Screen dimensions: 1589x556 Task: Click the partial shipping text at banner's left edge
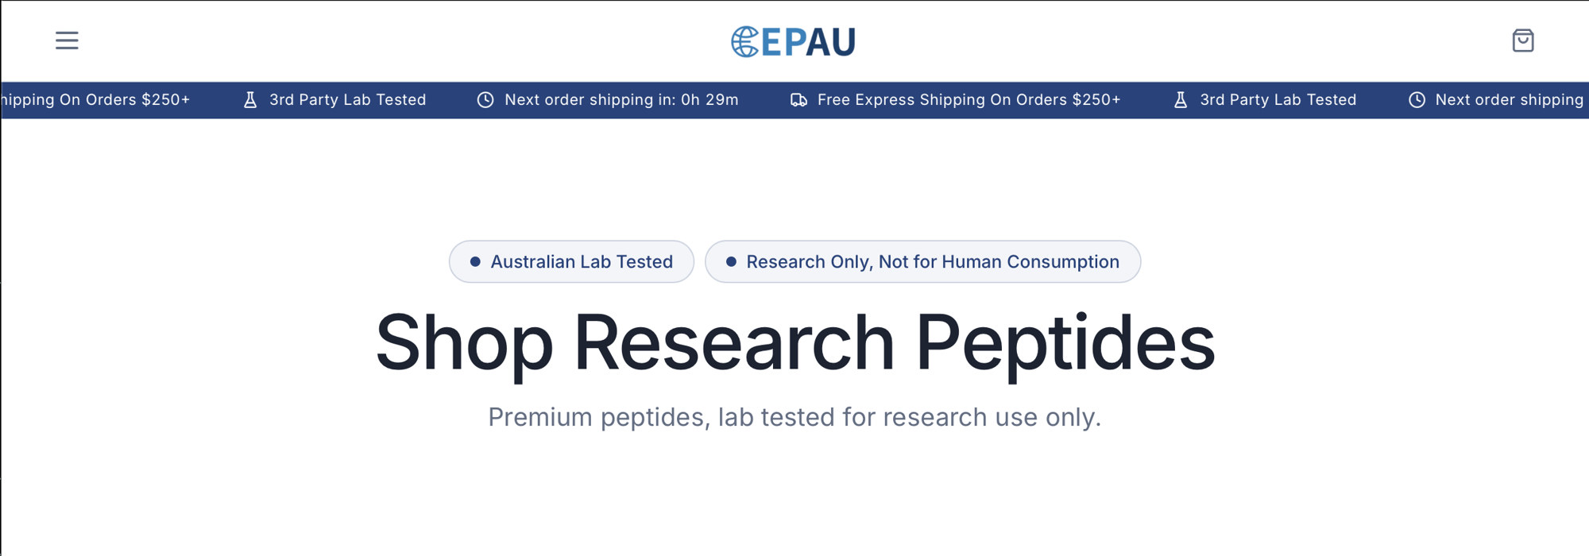coord(95,100)
